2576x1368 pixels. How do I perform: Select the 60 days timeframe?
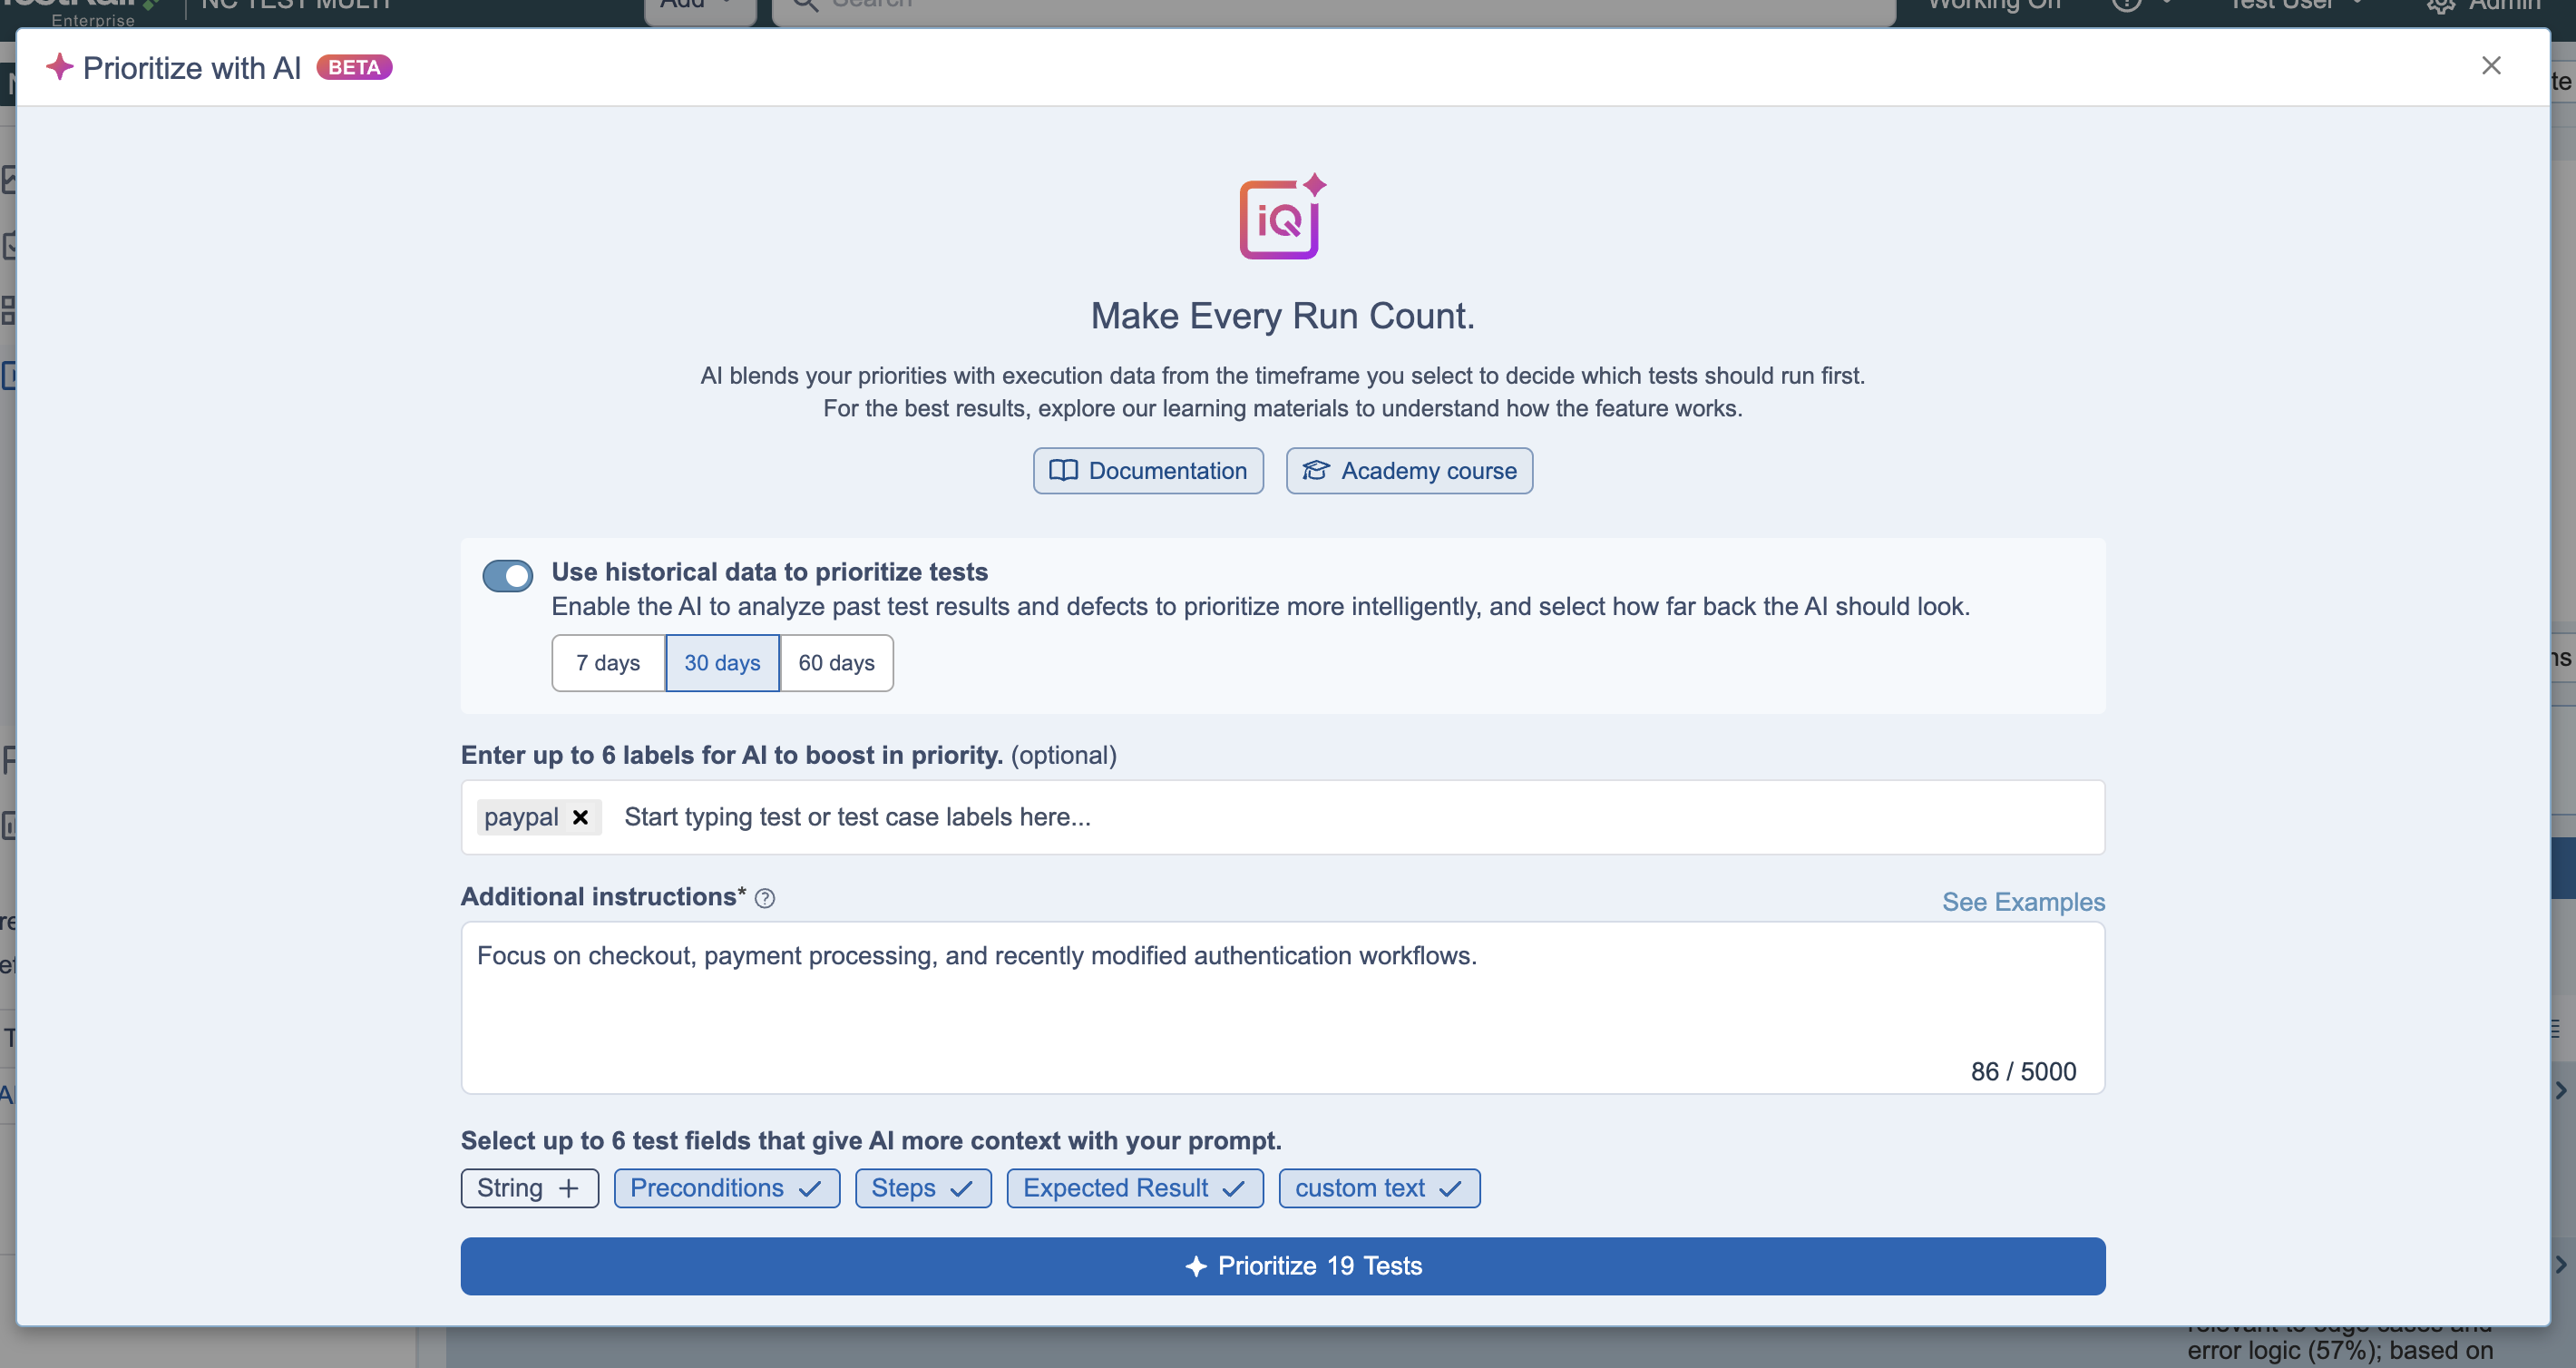pos(837,663)
